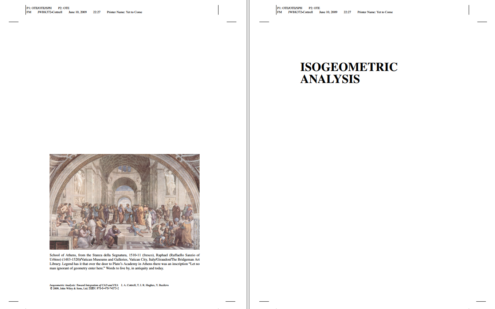
Task: Click "22:27" in the title page header
Action: pos(347,12)
